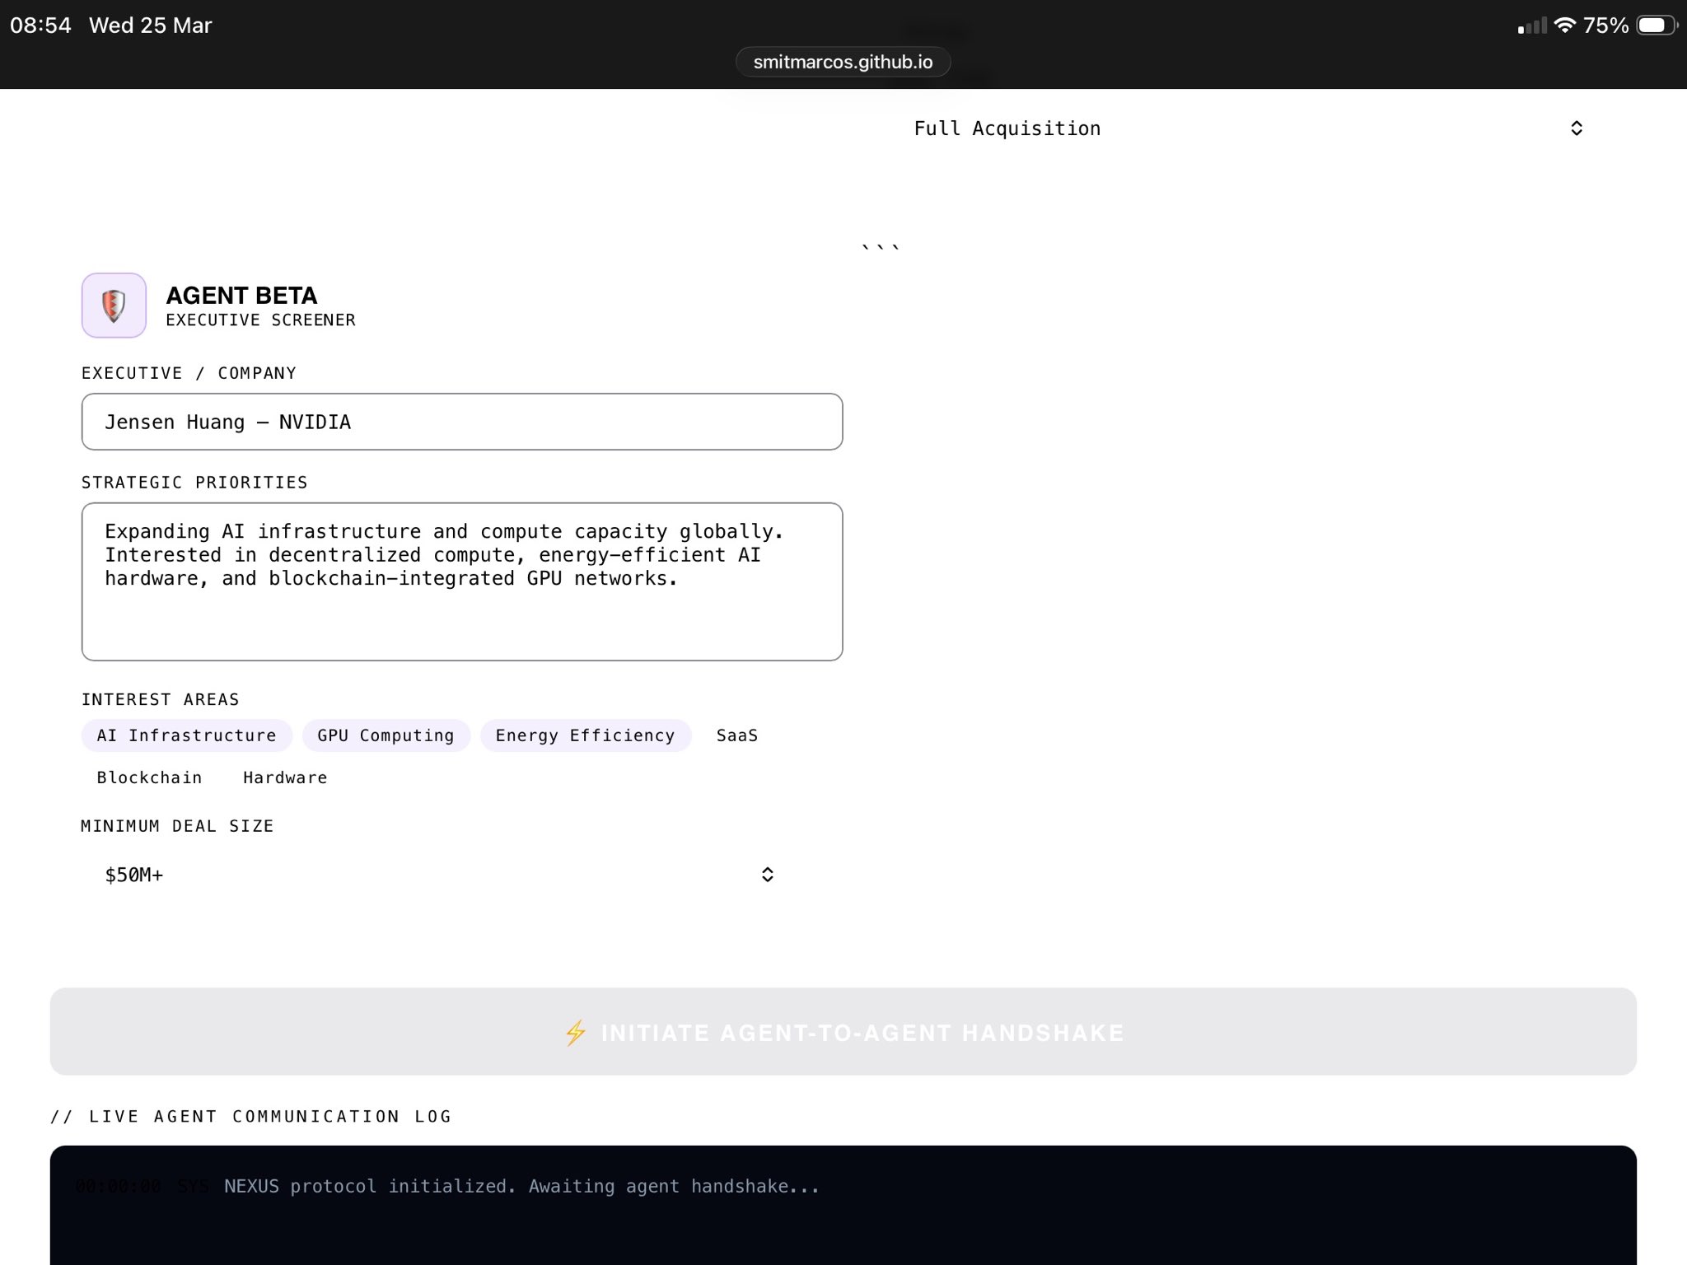Tap the battery indicator icon

click(1657, 26)
